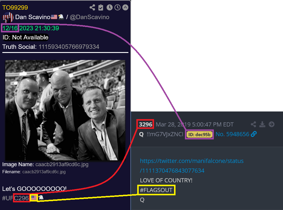Open the manifalcone twitter status link
Viewport: 283px width, 210px height.
[192, 166]
